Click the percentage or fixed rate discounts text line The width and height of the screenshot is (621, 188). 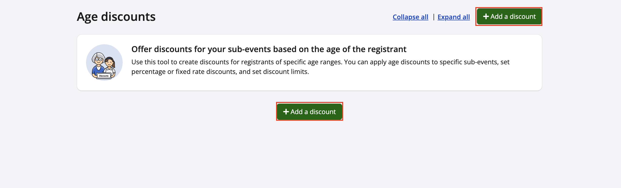coord(220,72)
